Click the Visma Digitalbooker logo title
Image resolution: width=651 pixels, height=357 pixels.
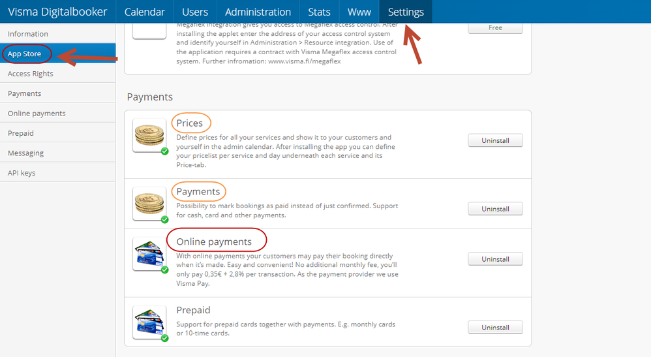(57, 12)
